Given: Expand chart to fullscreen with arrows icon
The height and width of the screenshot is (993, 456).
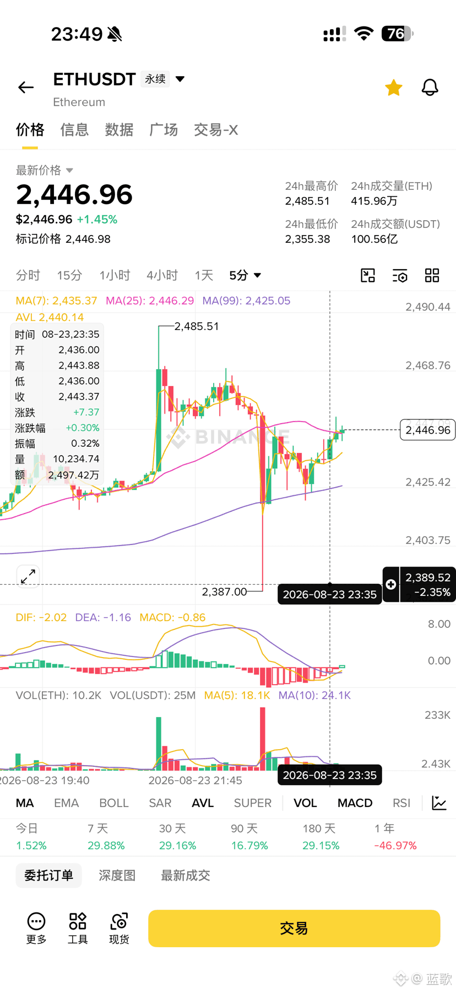Looking at the screenshot, I should (28, 576).
